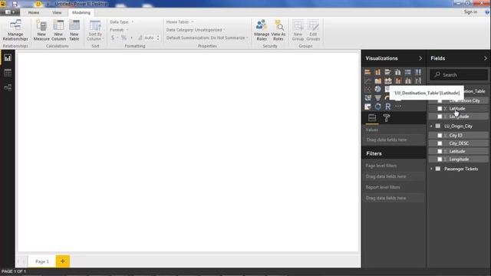Screen dimensions: 491x276
Task: Open Data view from left sidebar
Action: point(8,73)
